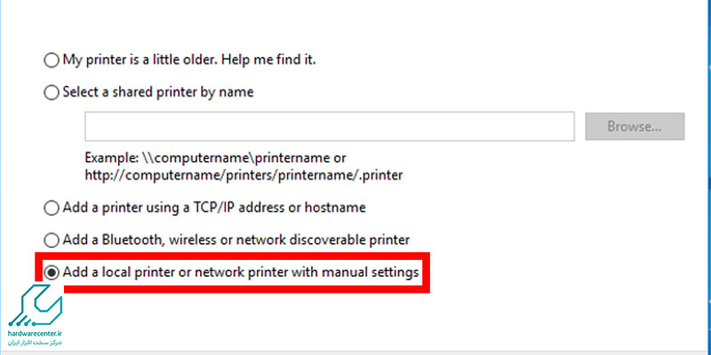Click the 'Select a shared printer by name' label
711x355 pixels.
coord(158,92)
